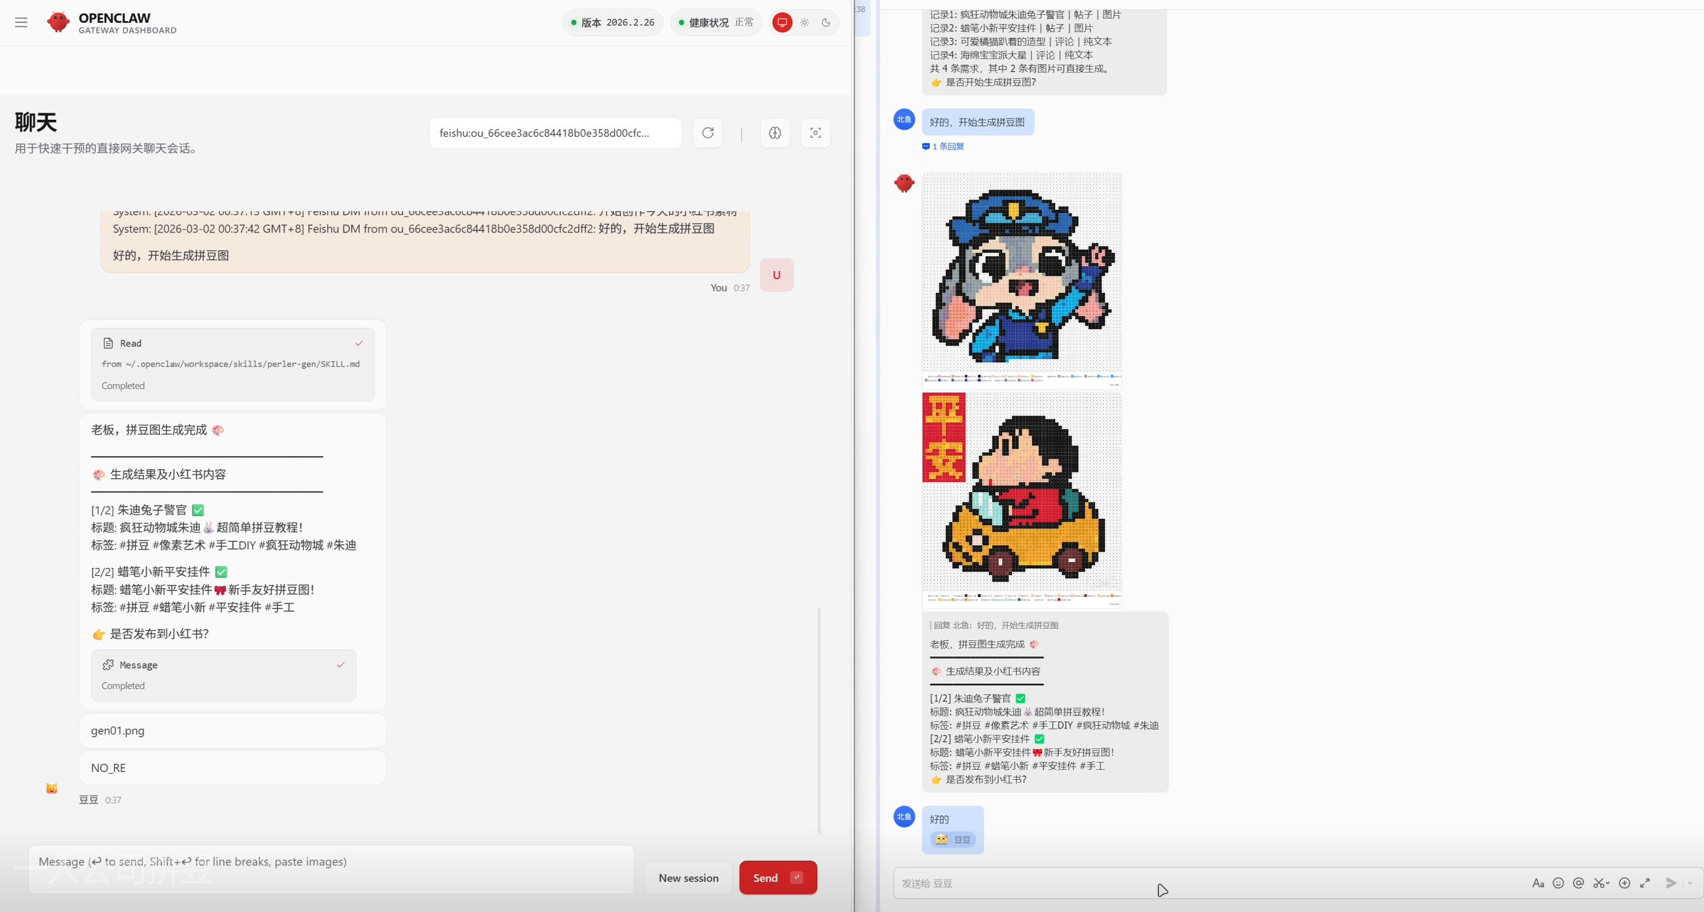
Task: Expand the Message tool call card
Action: pos(223,675)
